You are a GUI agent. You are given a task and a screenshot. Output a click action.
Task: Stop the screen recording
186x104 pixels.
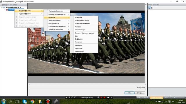pos(104,97)
